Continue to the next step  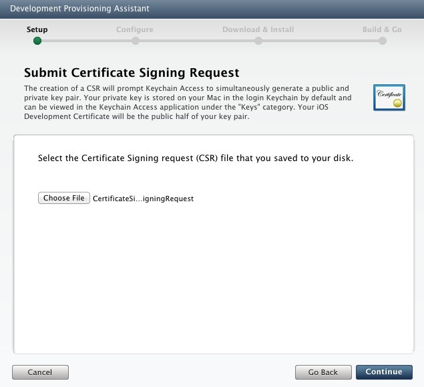(x=384, y=372)
